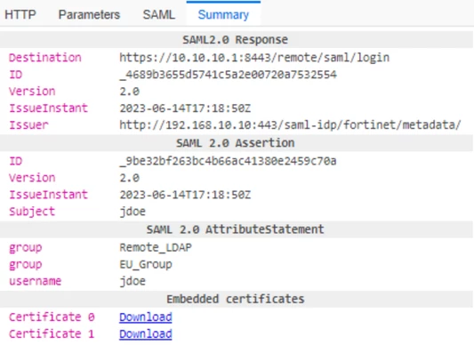Download Certificate 1

[146, 333]
